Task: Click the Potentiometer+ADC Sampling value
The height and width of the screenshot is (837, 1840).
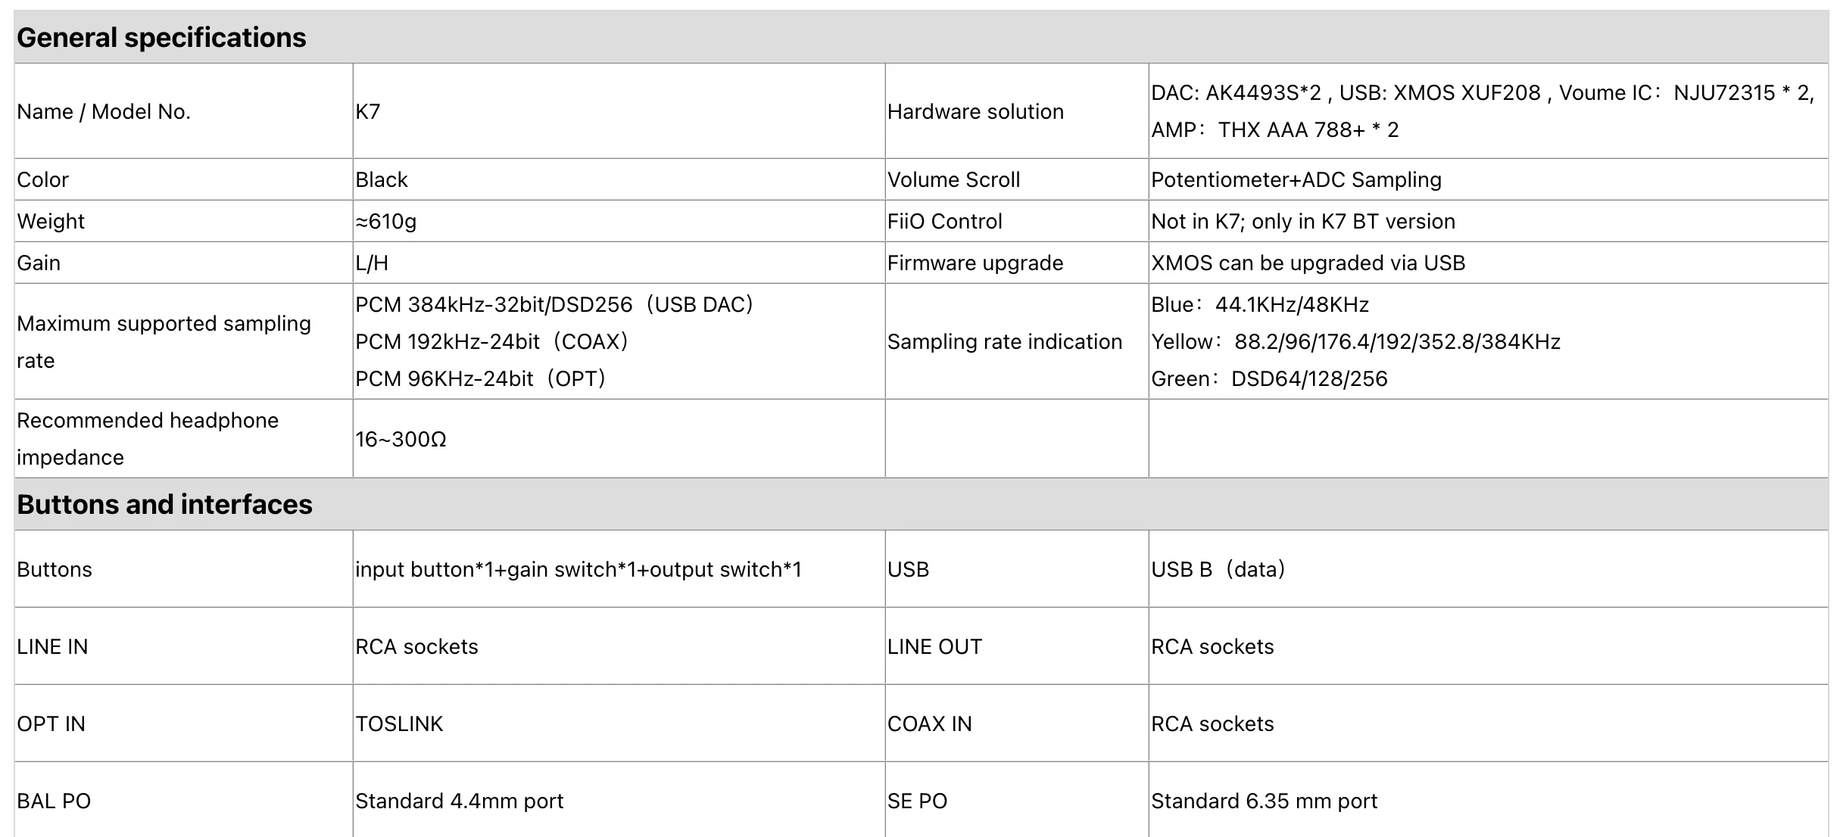Action: (1296, 179)
